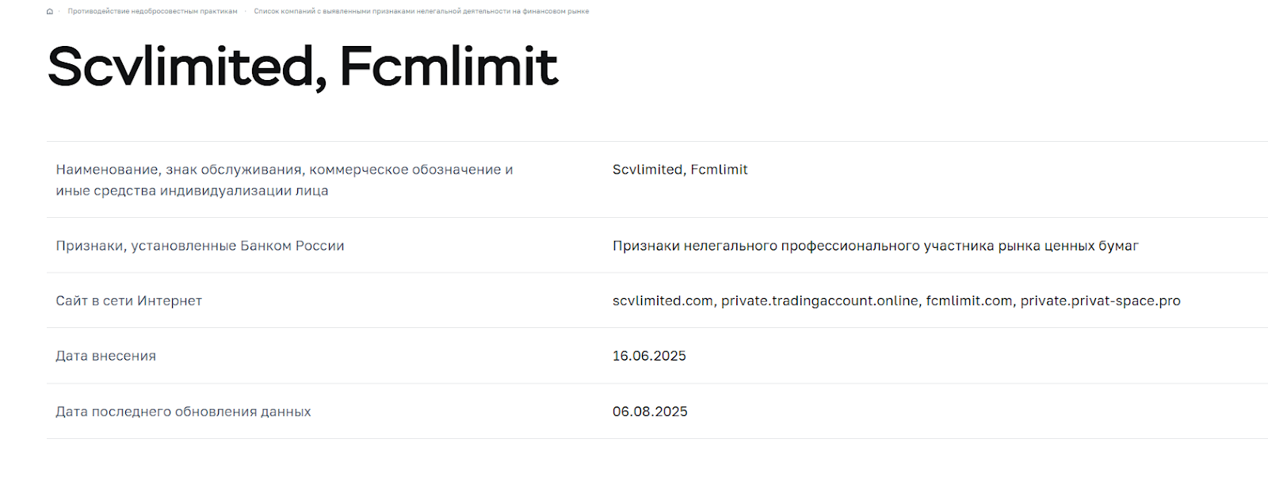Click the 'Дата внесения' label

tap(105, 357)
